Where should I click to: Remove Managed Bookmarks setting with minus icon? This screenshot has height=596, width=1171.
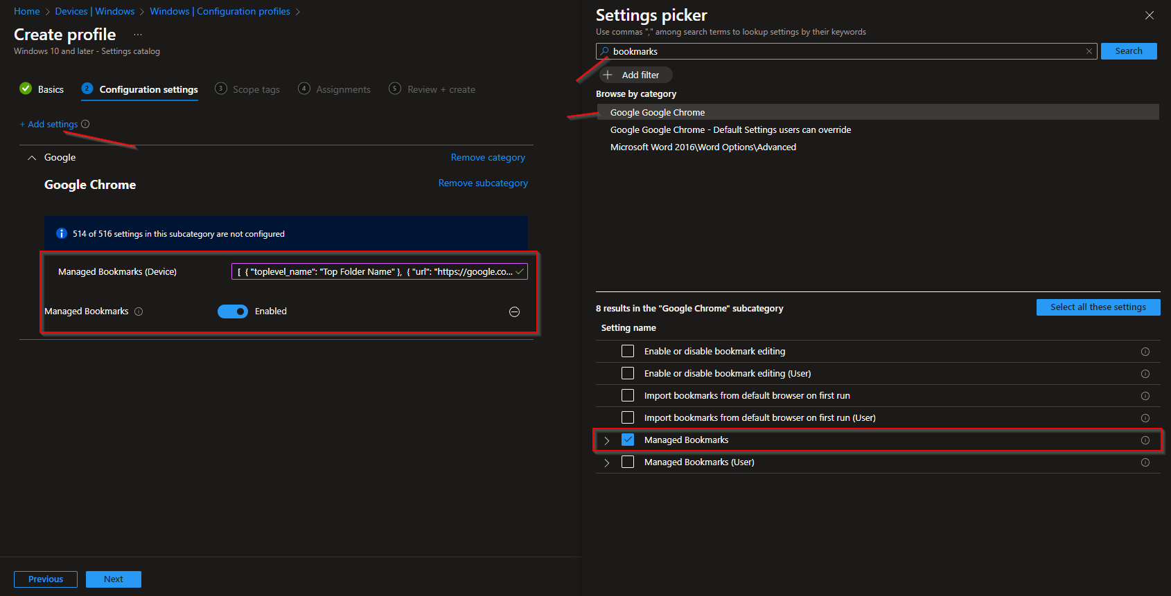point(514,311)
